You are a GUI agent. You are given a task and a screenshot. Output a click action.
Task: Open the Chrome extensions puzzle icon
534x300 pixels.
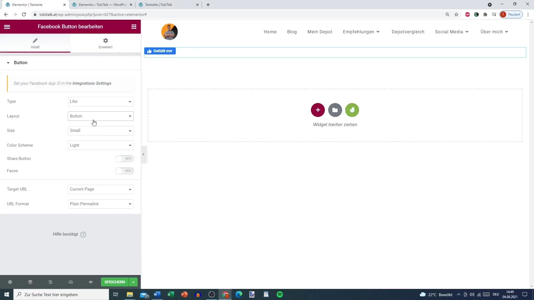click(485, 14)
